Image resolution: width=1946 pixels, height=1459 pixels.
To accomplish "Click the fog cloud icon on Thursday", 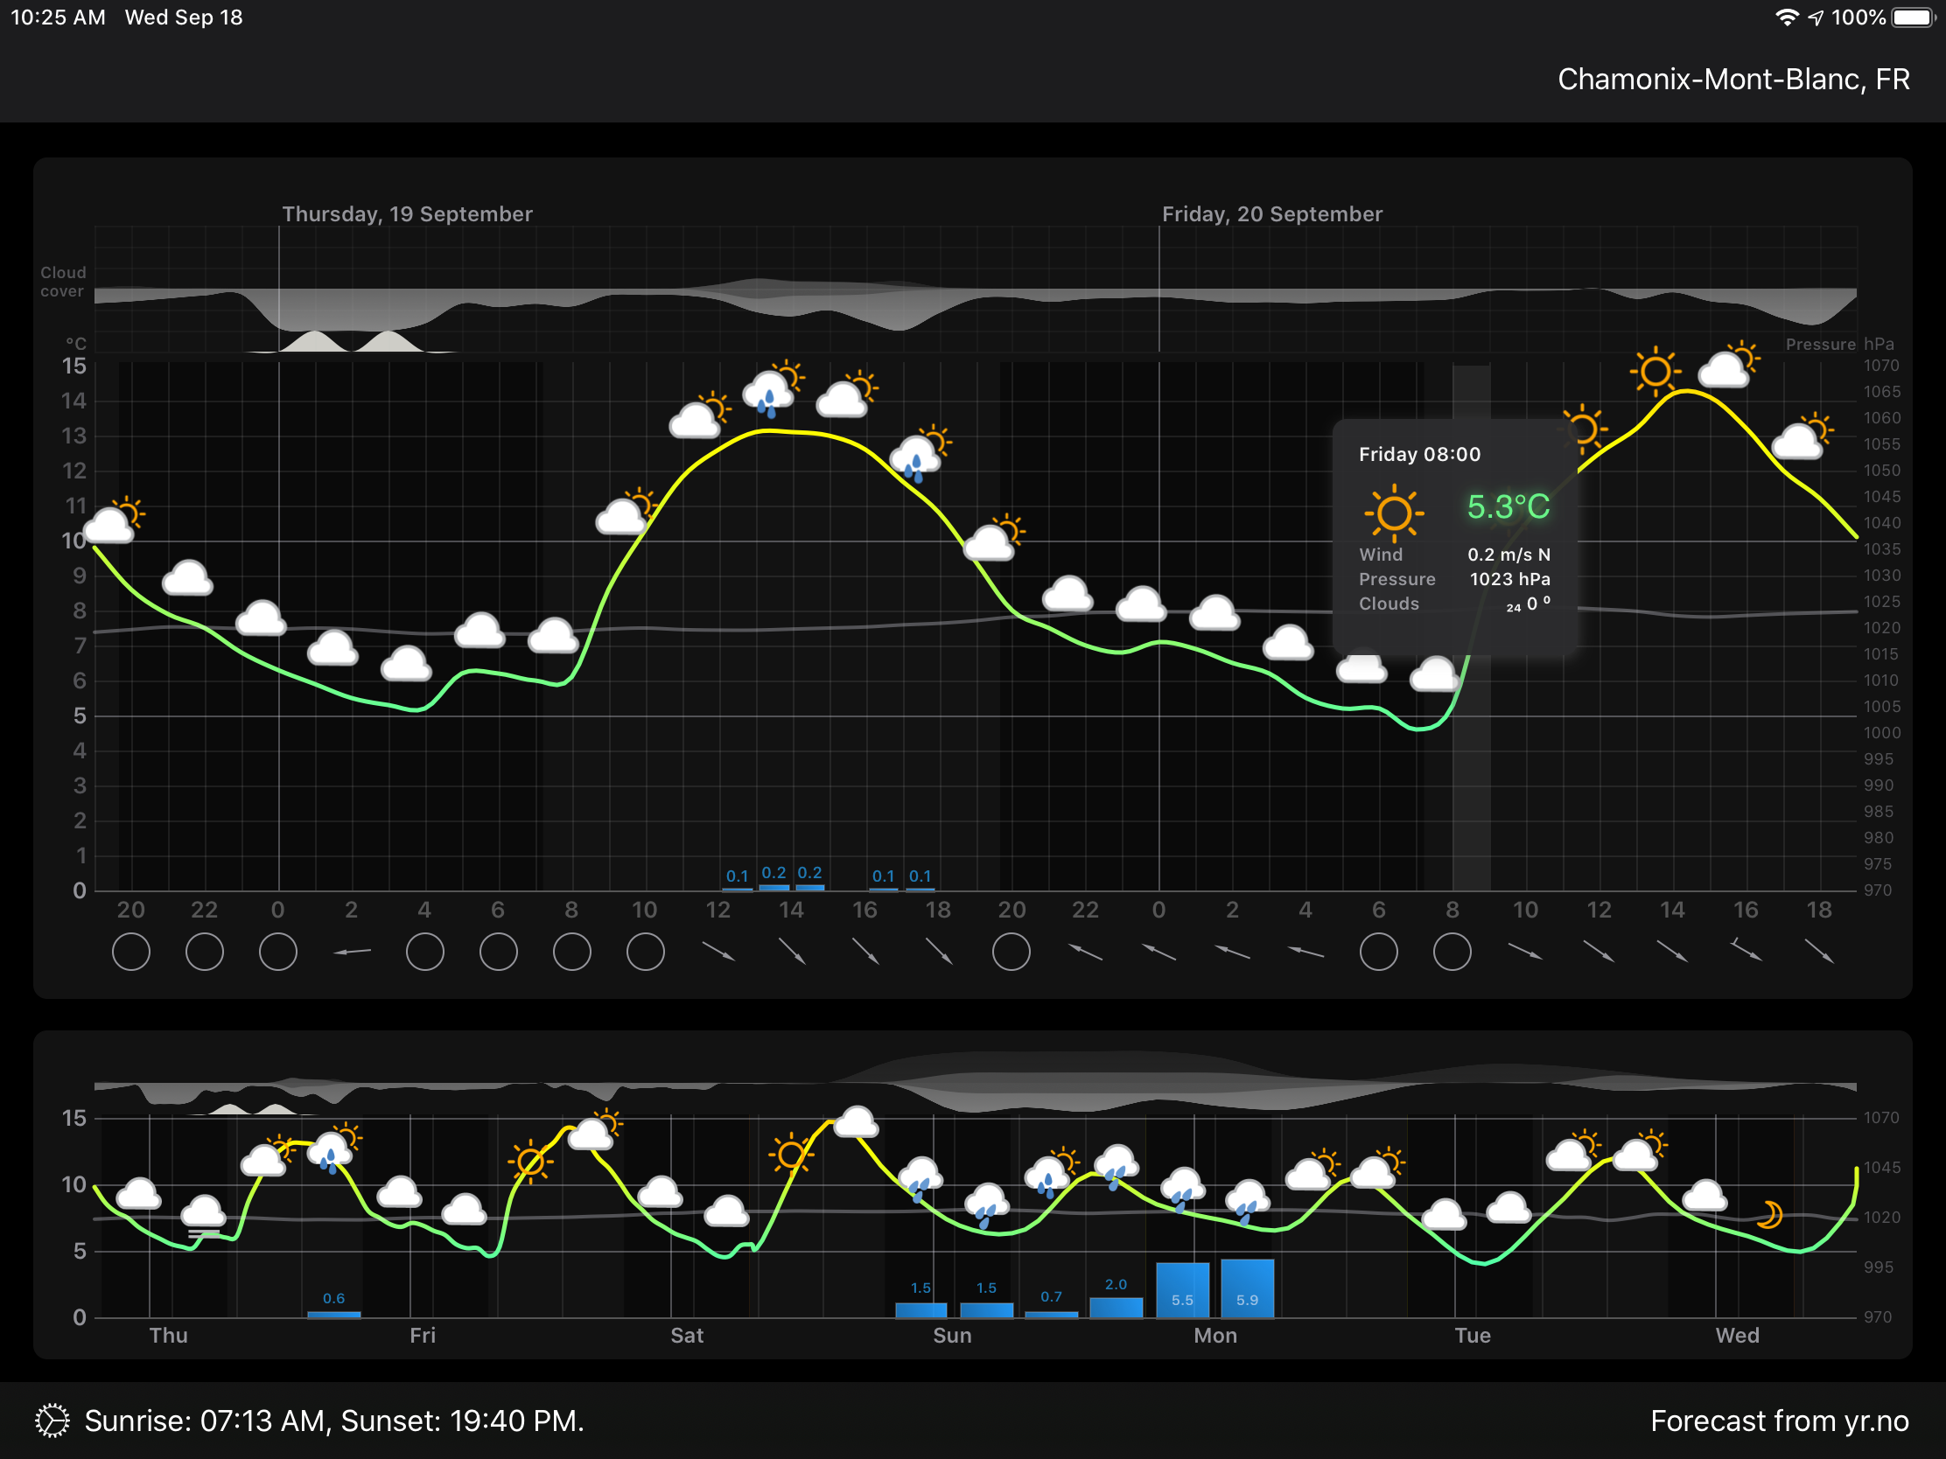I will pos(203,1215).
